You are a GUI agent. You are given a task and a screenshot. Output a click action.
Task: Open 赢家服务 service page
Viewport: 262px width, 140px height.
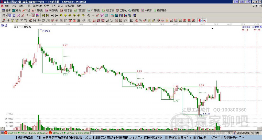(160, 10)
